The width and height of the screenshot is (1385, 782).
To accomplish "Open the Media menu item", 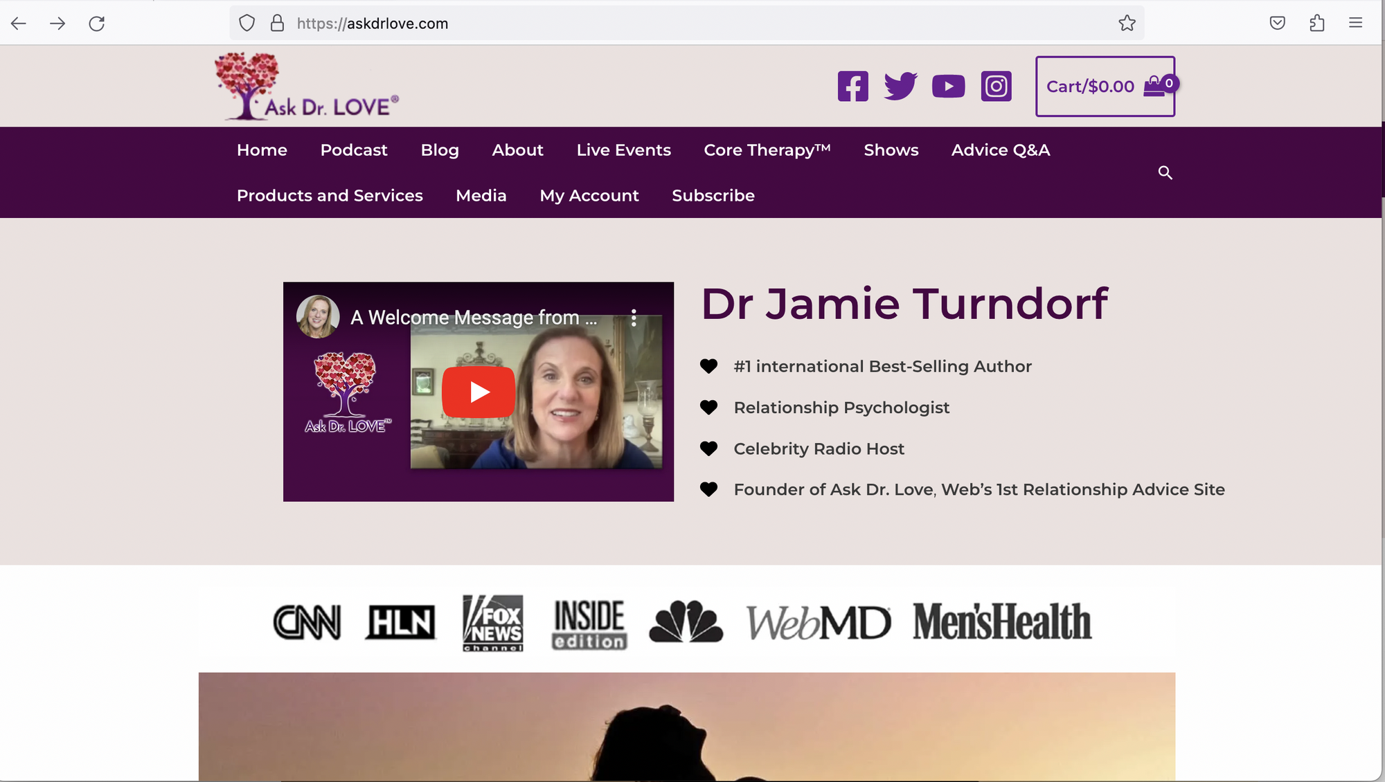I will coord(481,196).
